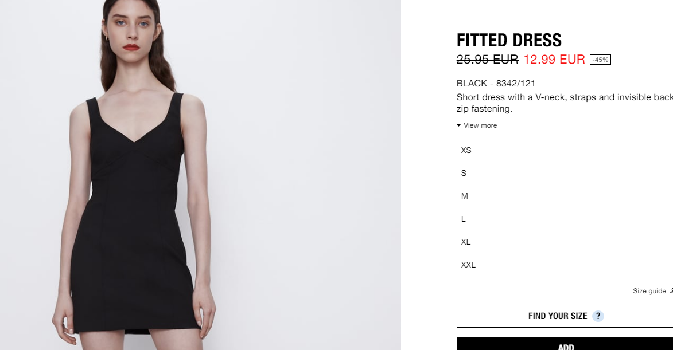Click the crossed-out 25.95 EUR price
Image resolution: width=673 pixels, height=350 pixels.
pos(488,59)
